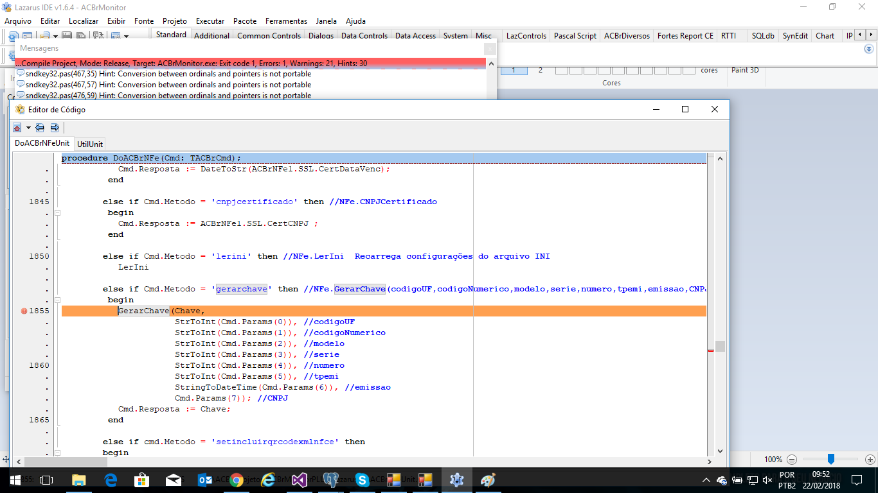This screenshot has width=878, height=493.
Task: Open the component palette options round arrow icon
Action: click(x=869, y=49)
